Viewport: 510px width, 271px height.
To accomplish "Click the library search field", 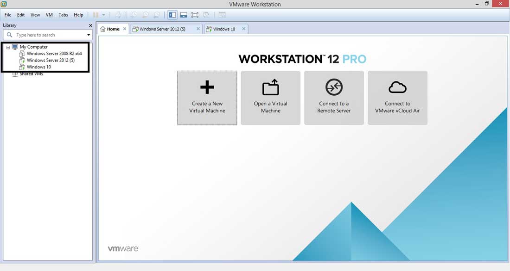I will [47, 35].
